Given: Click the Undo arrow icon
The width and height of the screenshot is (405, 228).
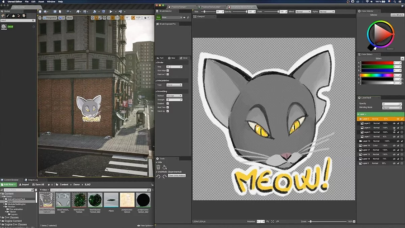Looking at the screenshot, I should pyautogui.click(x=158, y=176).
